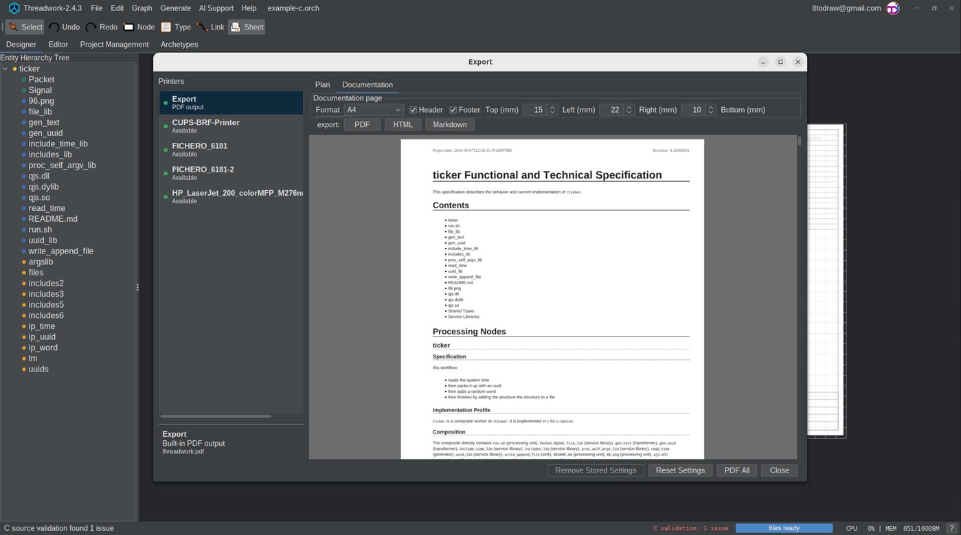Open the Documentation tab
Screen dimensions: 961x535
pyautogui.click(x=368, y=84)
